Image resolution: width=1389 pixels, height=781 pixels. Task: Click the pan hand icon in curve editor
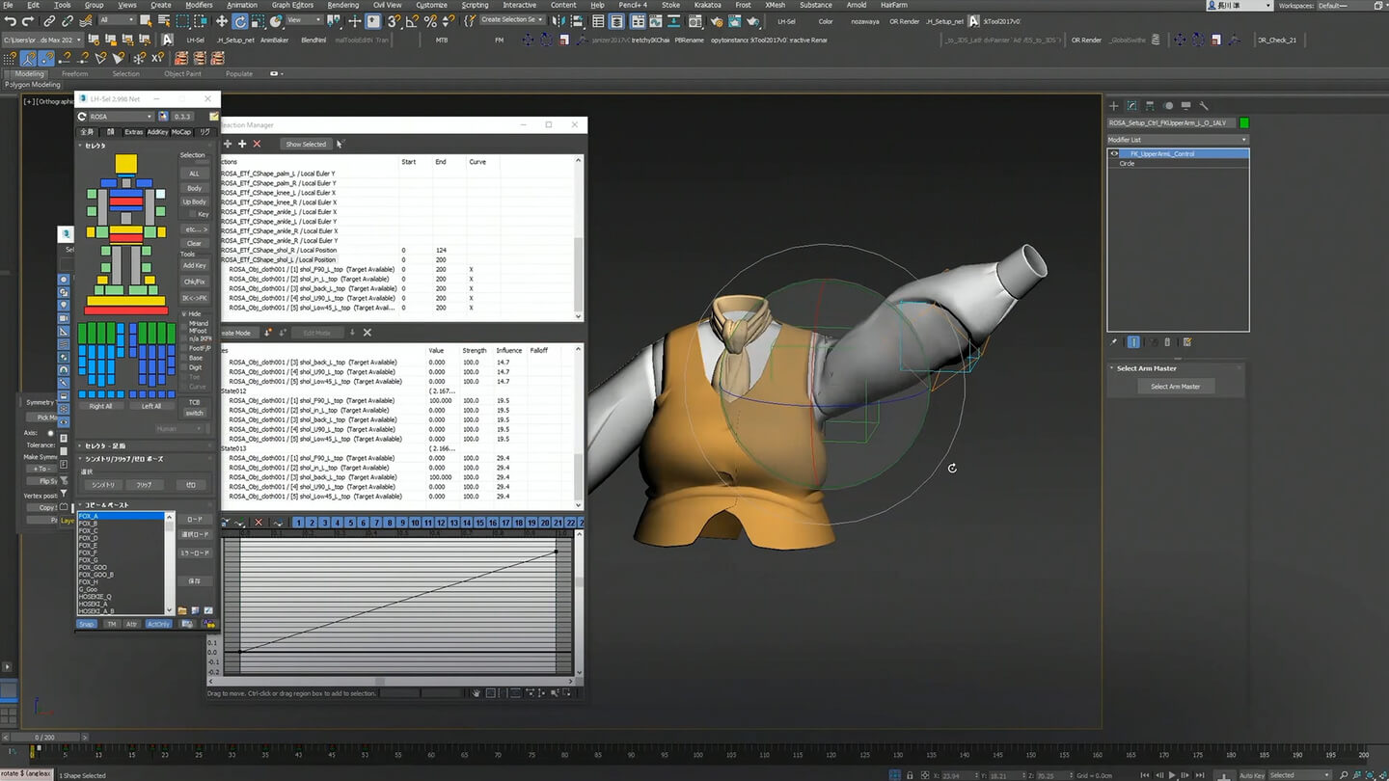coord(477,692)
